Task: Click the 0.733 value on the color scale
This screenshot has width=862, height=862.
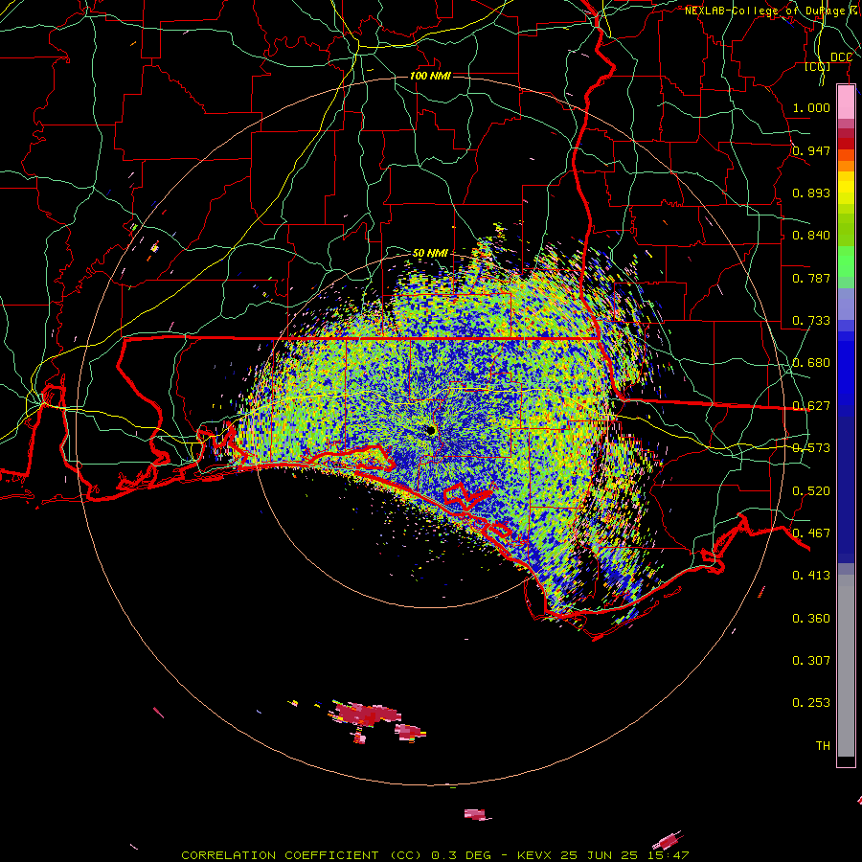Action: pos(811,321)
